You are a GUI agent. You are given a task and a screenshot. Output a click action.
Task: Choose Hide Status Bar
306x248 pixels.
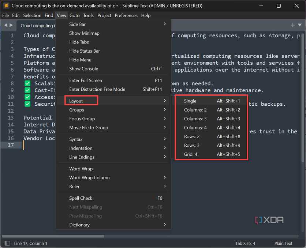pos(113,51)
